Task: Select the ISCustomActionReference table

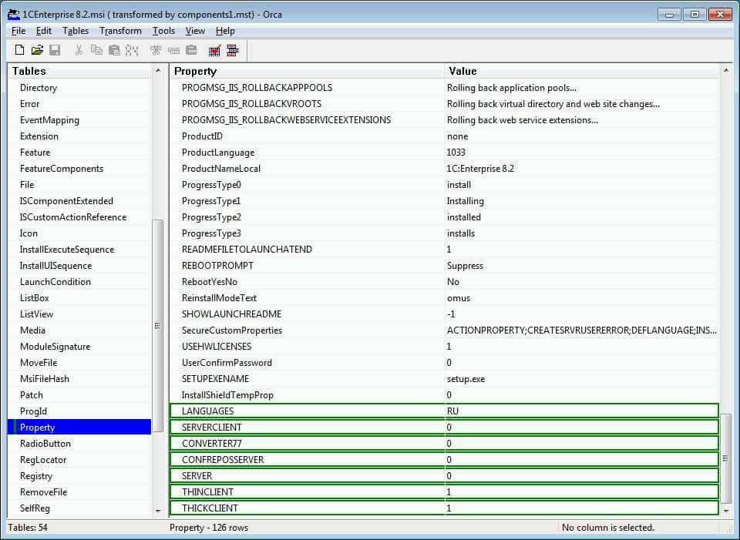Action: click(x=73, y=217)
